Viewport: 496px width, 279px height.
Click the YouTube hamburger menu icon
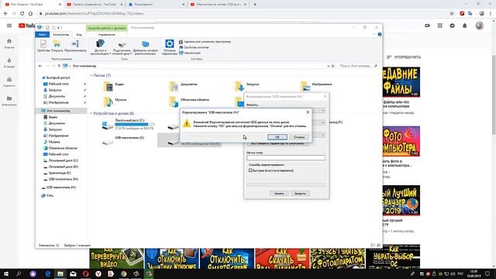[9, 26]
